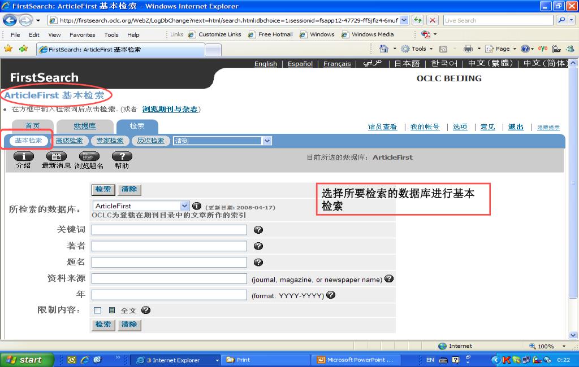Click the help icon beside 全文
Screen dimensions: 579x367
146,310
